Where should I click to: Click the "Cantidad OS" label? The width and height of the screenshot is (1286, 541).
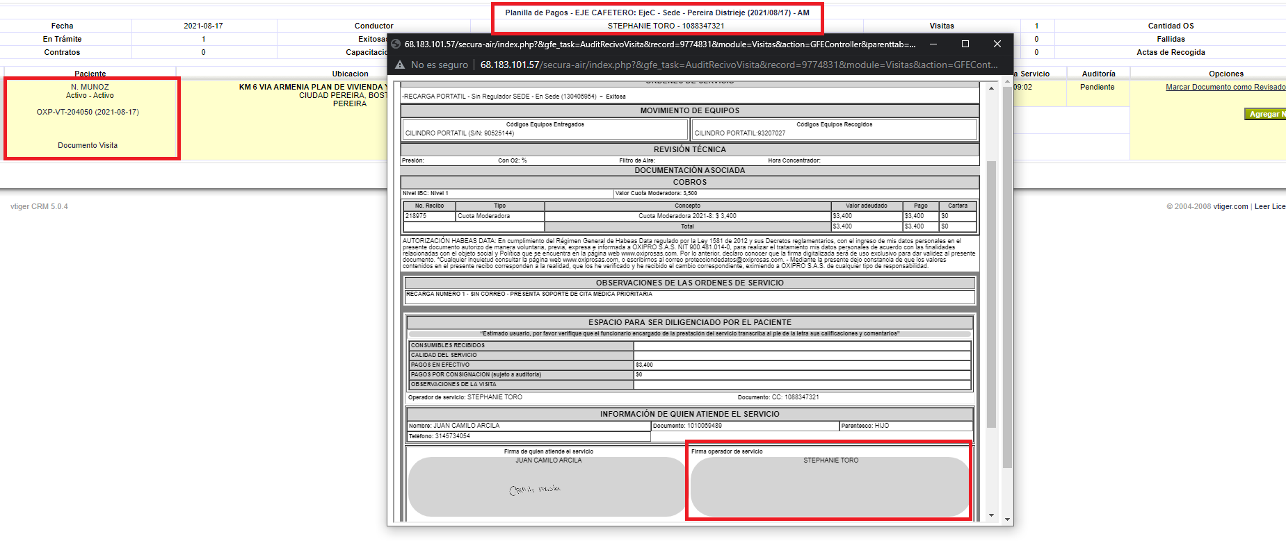1171,26
